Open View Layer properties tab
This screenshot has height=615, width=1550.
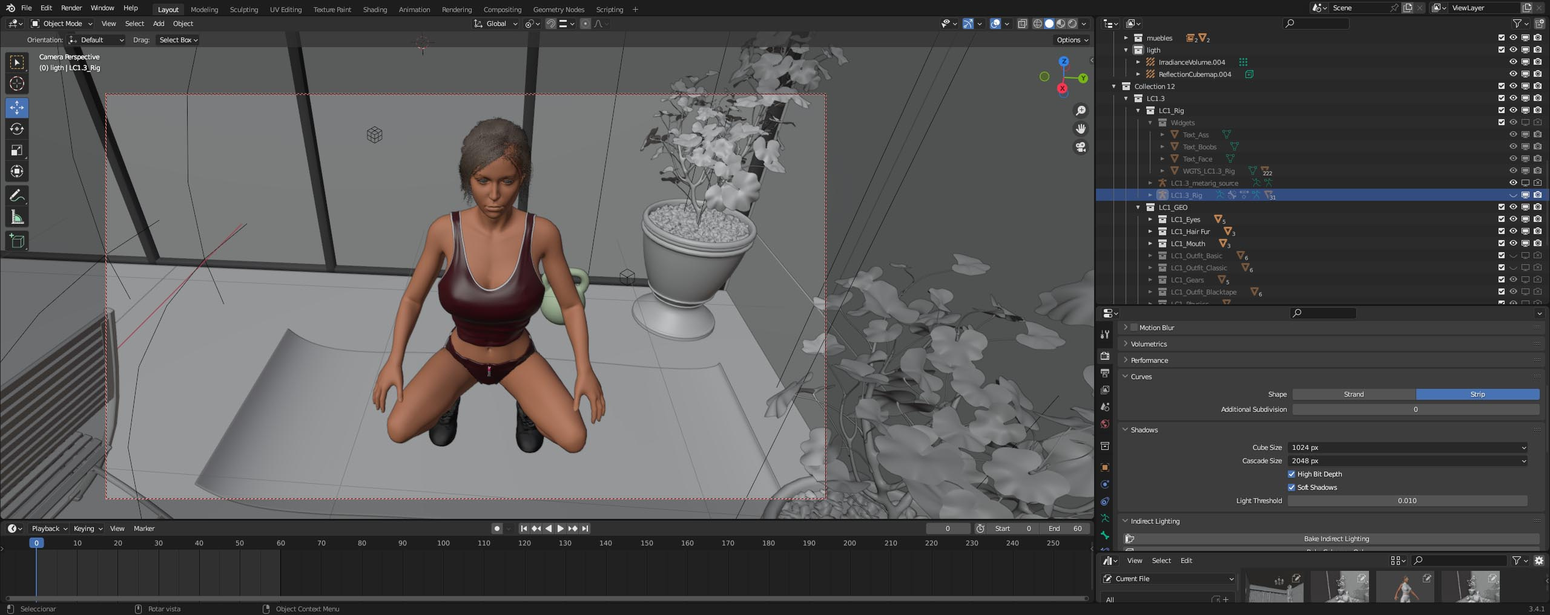1105,390
